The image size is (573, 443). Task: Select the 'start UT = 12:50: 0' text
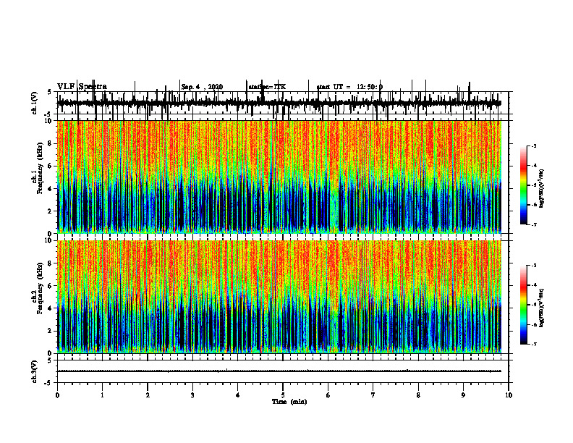349,87
